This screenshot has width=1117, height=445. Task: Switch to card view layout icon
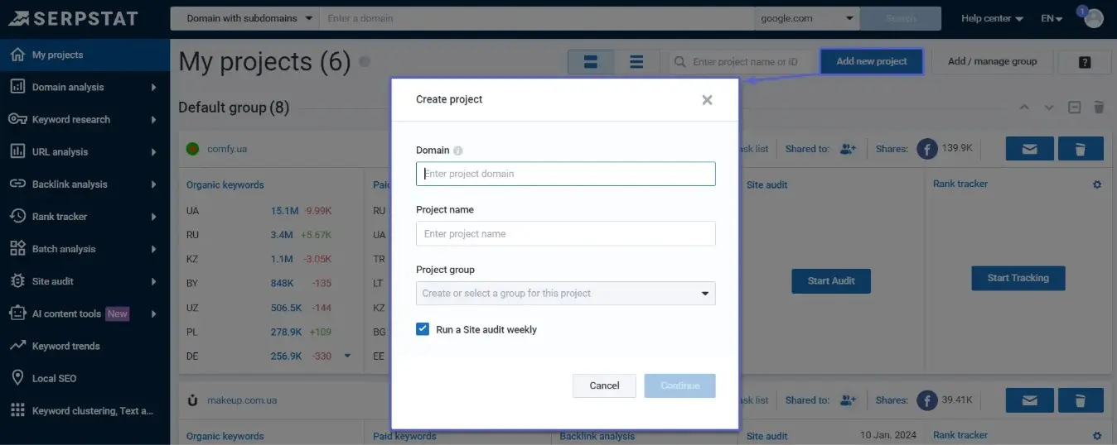pyautogui.click(x=591, y=62)
